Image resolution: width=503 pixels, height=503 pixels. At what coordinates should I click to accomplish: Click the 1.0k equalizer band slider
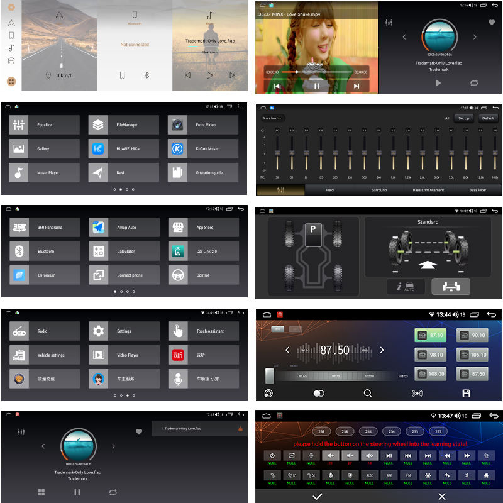click(x=393, y=153)
